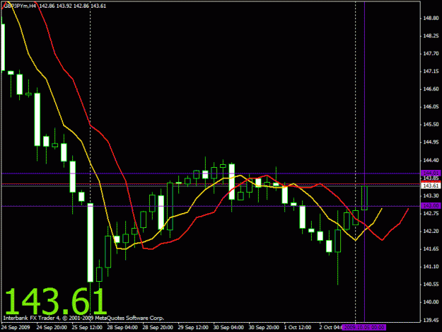Click the 139.45 price scale value
The image size is (442, 332).
tap(431, 320)
